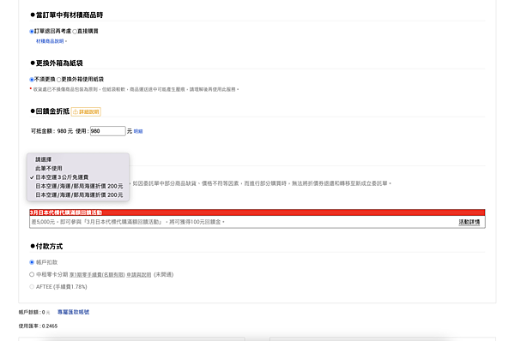Pick 此筆不使用 in the coupon dropdown
Viewport: 515px width, 341px height.
coord(78,168)
